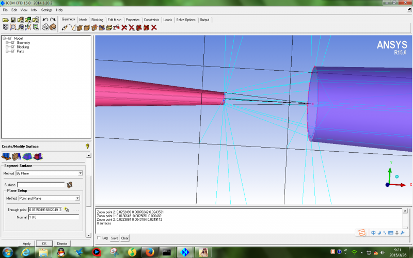413x258 pixels.
Task: Click the Redo arrow icon
Action: point(53,20)
